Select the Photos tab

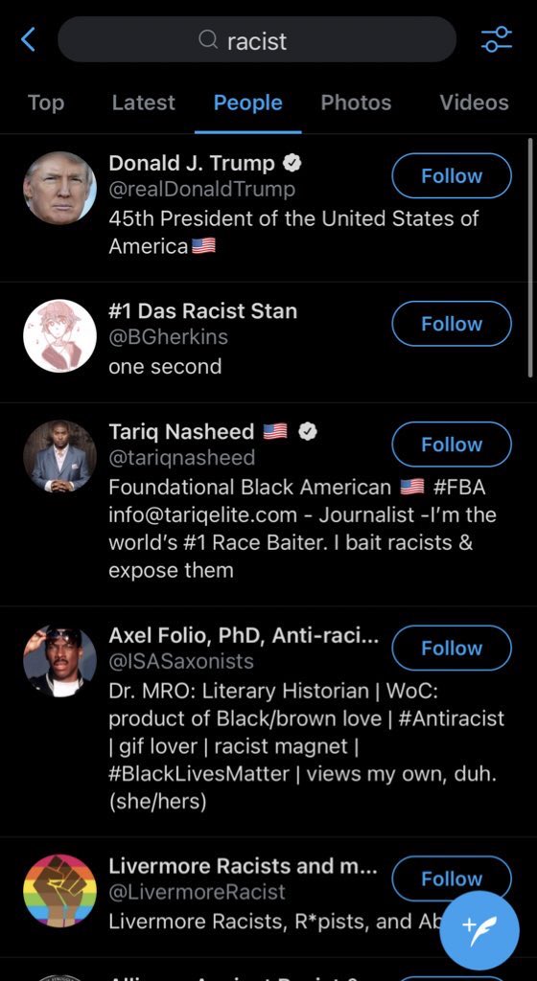click(x=356, y=103)
